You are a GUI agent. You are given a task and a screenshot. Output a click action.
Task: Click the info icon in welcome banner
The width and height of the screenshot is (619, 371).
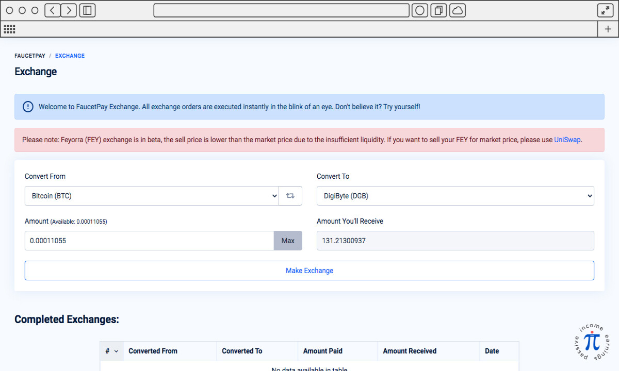pos(28,107)
